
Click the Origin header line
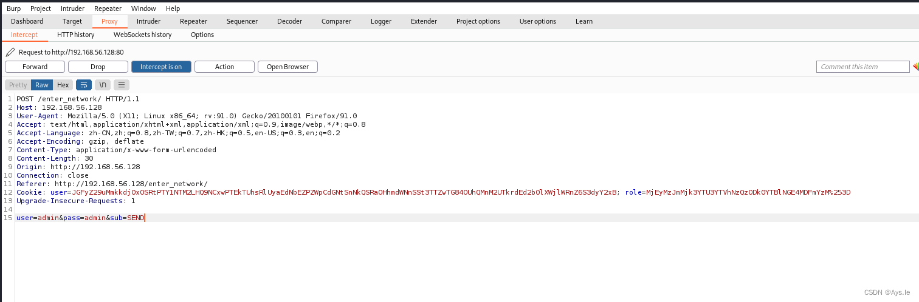[x=78, y=167]
